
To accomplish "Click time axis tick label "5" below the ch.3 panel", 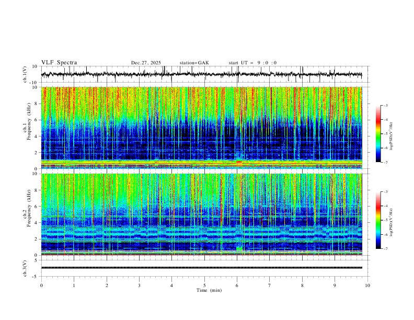I will [204, 285].
